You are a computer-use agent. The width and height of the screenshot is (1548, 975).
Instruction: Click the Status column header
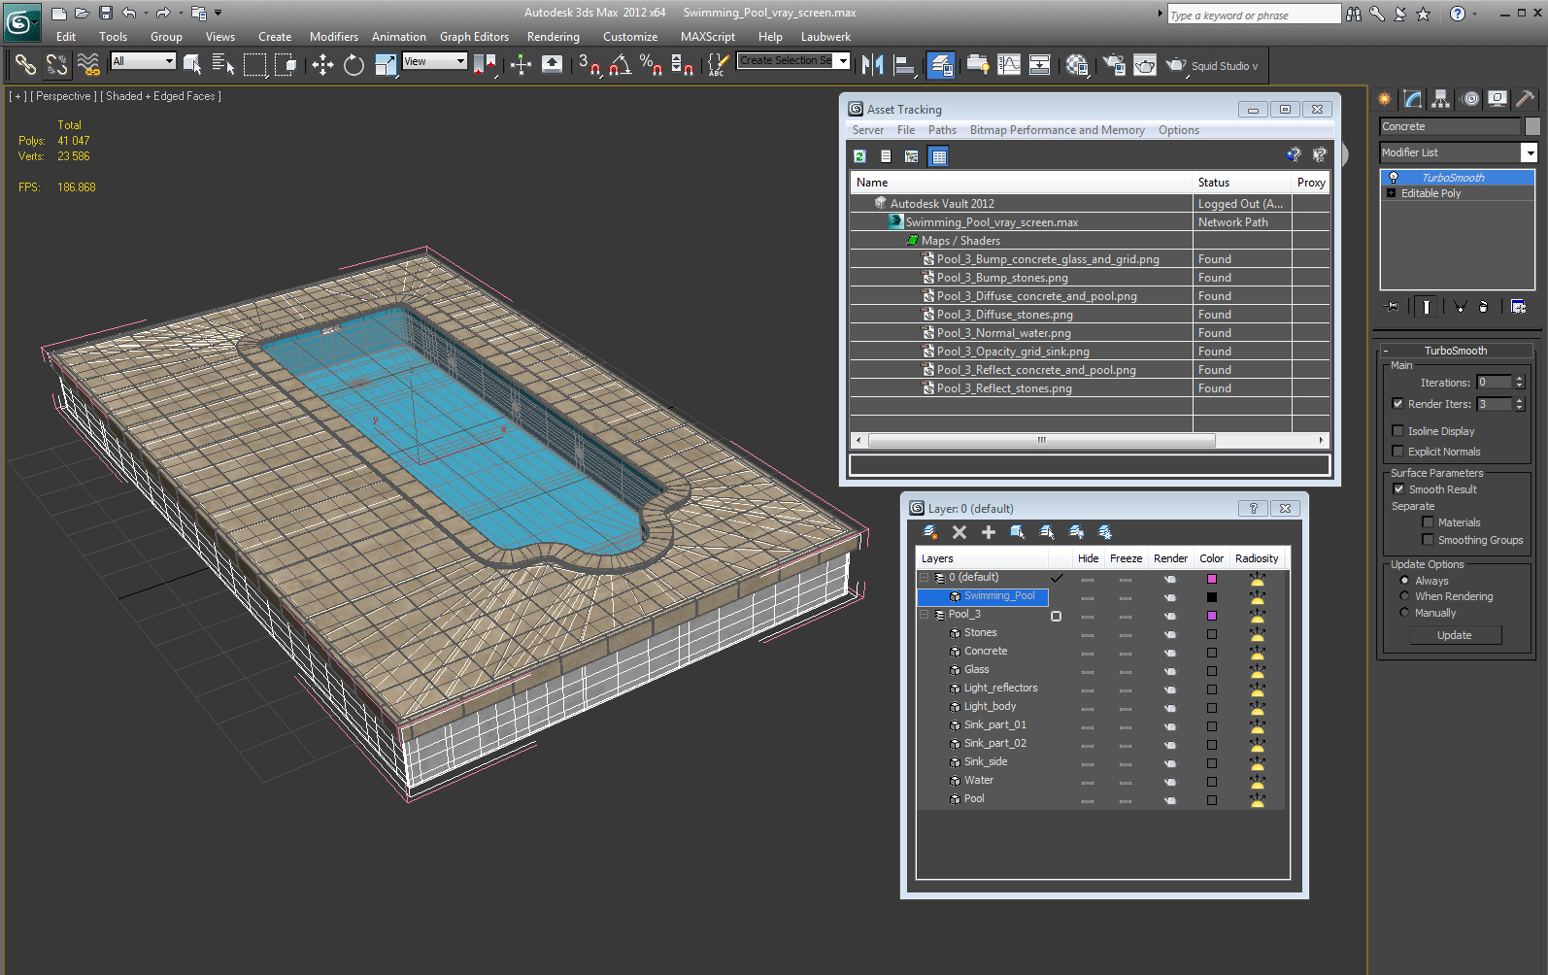1242,183
